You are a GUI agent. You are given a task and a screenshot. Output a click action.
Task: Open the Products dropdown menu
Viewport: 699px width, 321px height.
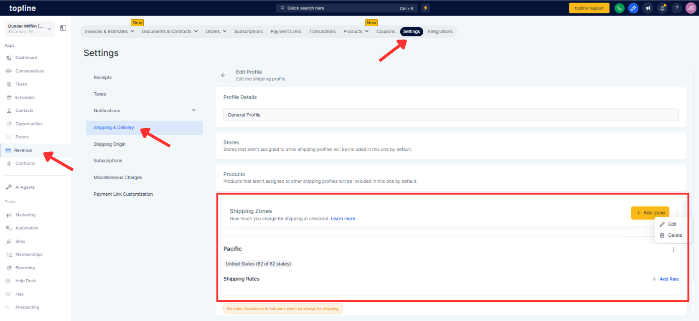click(x=356, y=31)
